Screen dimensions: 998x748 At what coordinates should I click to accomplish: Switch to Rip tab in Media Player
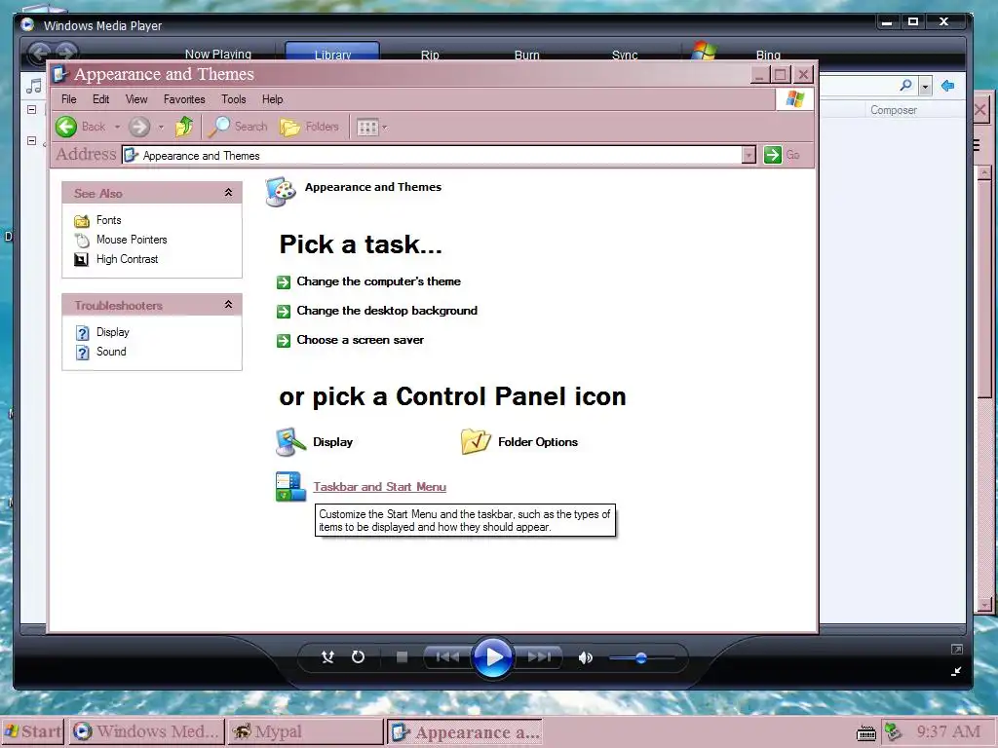(430, 55)
